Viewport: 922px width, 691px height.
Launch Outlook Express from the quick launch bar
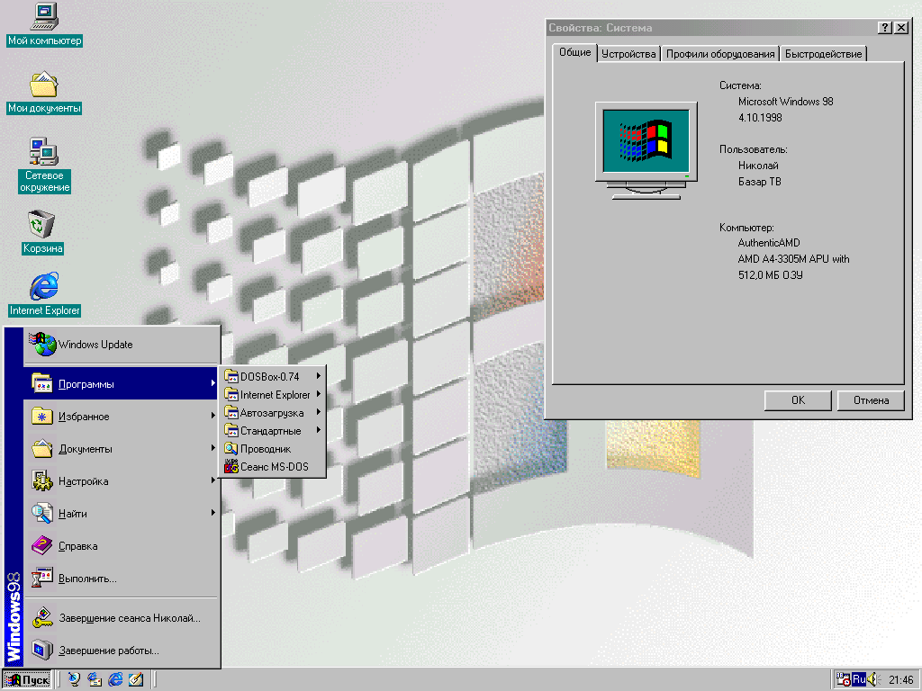(95, 679)
